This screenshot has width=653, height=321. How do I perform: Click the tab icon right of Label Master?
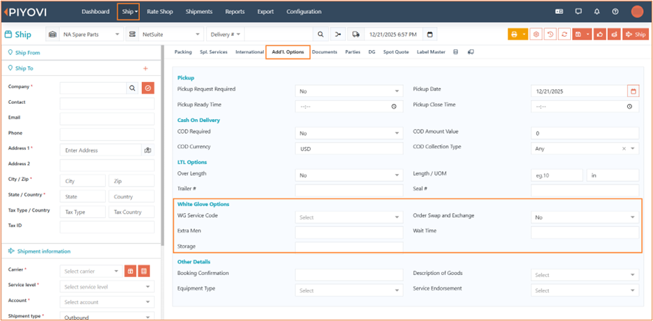455,52
